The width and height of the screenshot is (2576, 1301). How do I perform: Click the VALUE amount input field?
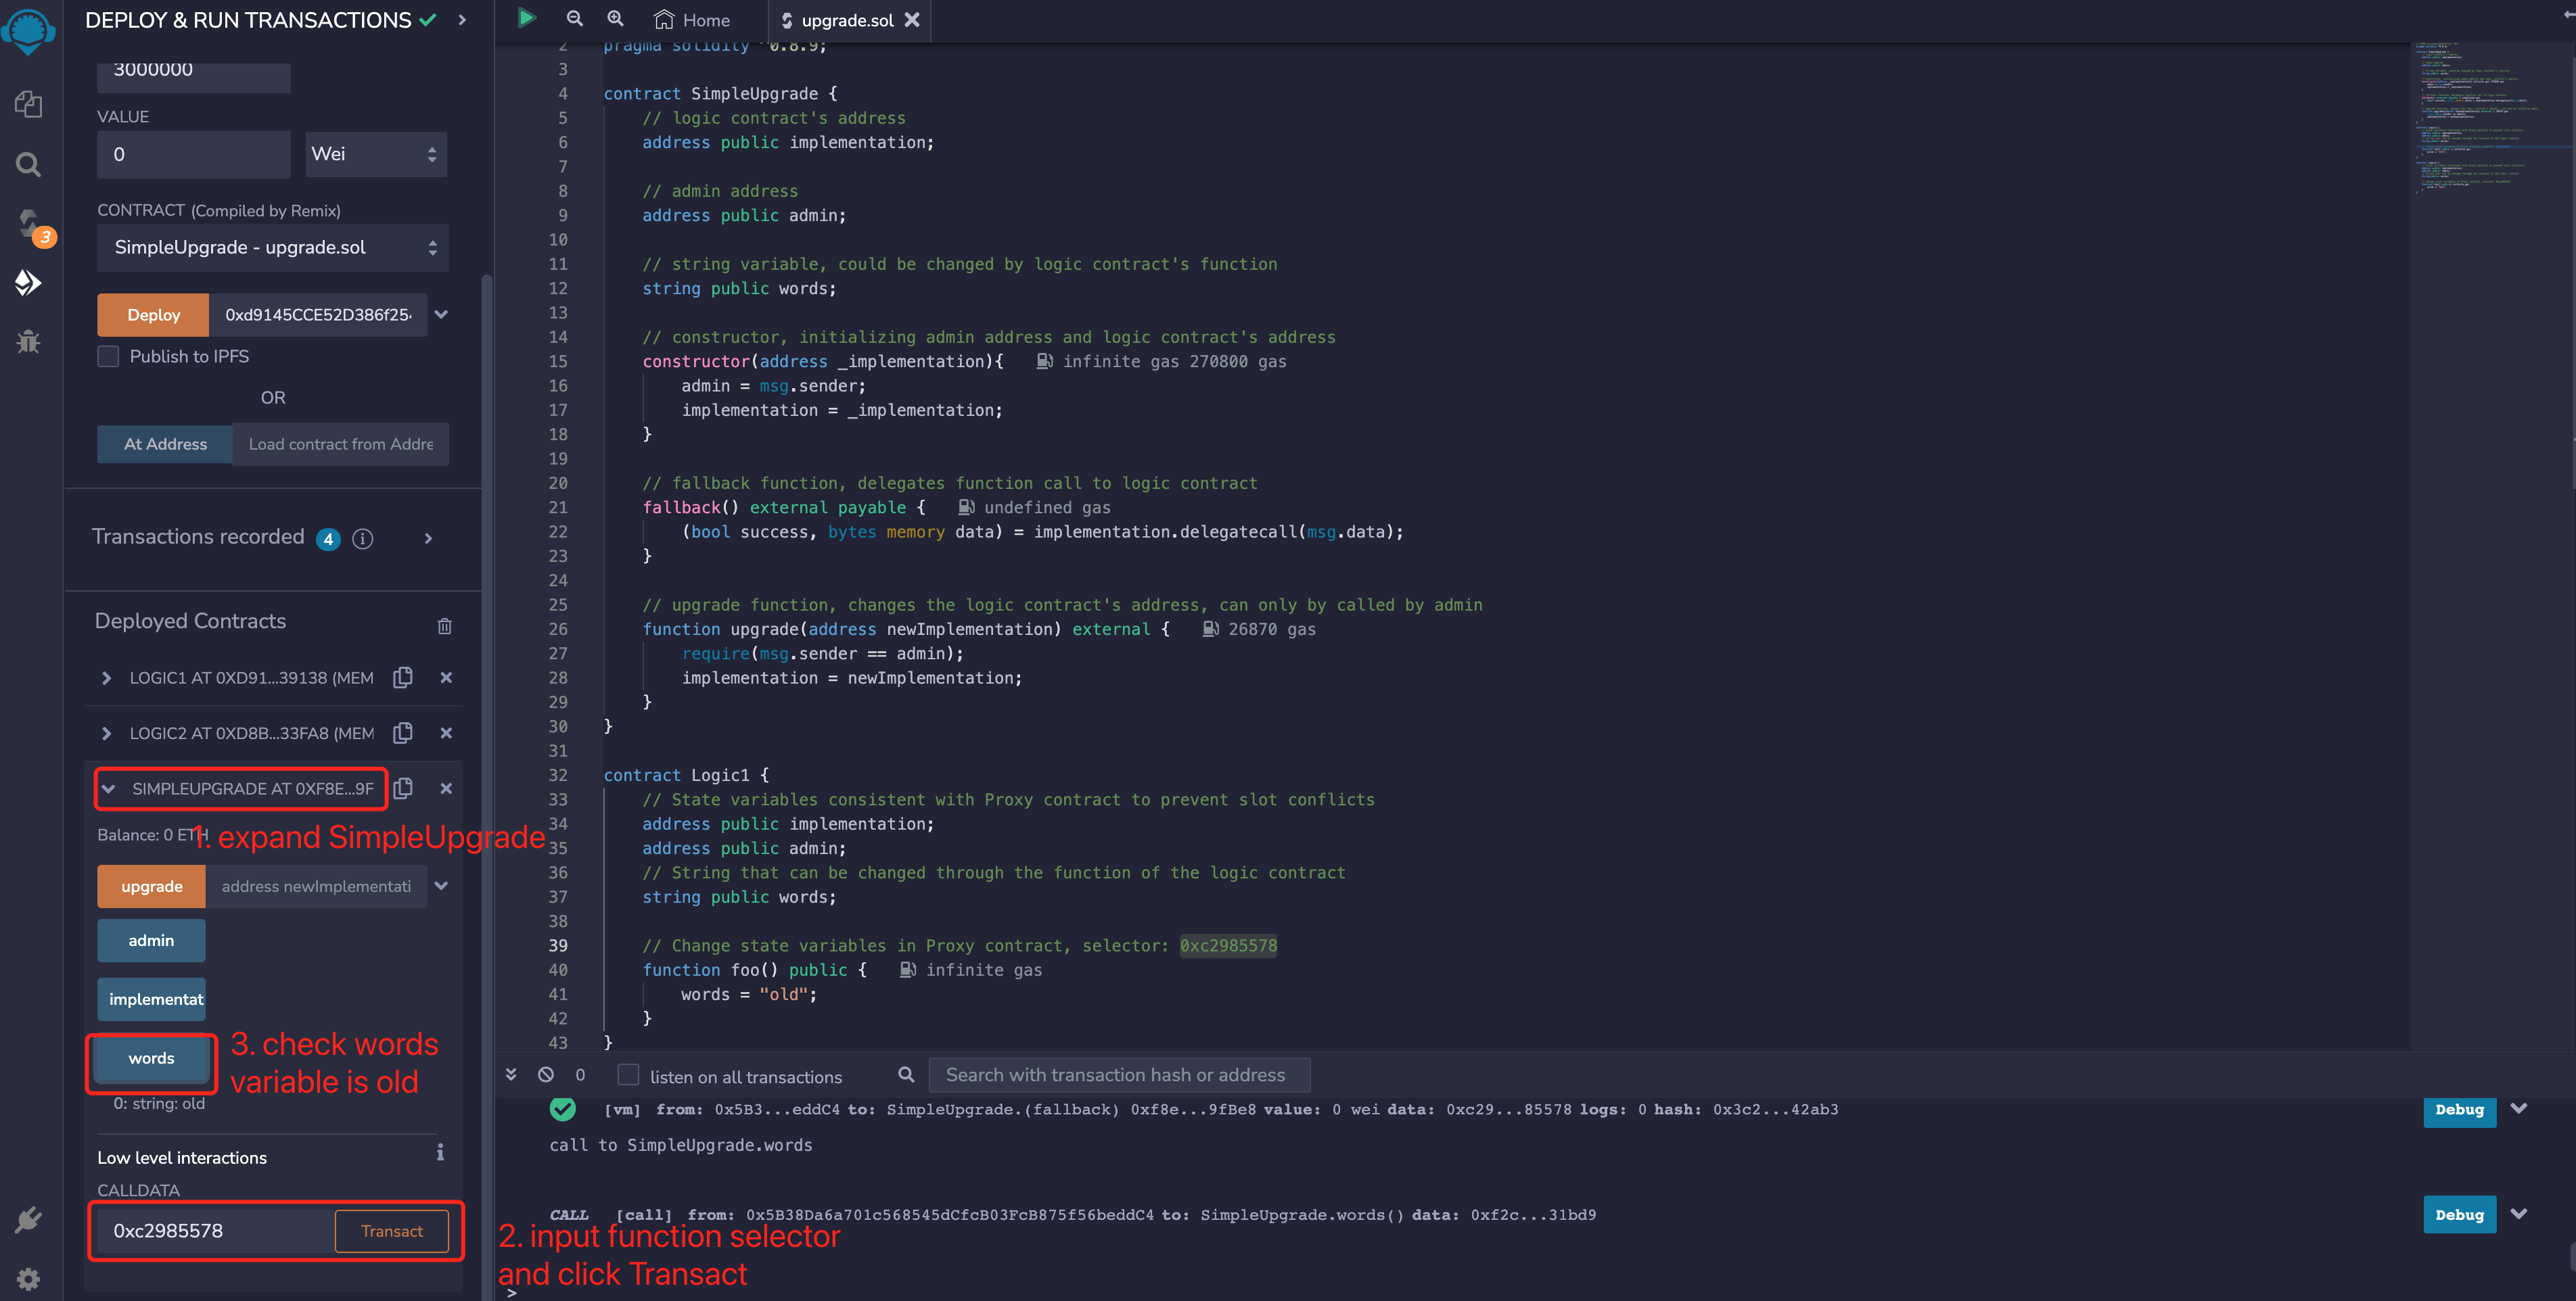[x=194, y=154]
